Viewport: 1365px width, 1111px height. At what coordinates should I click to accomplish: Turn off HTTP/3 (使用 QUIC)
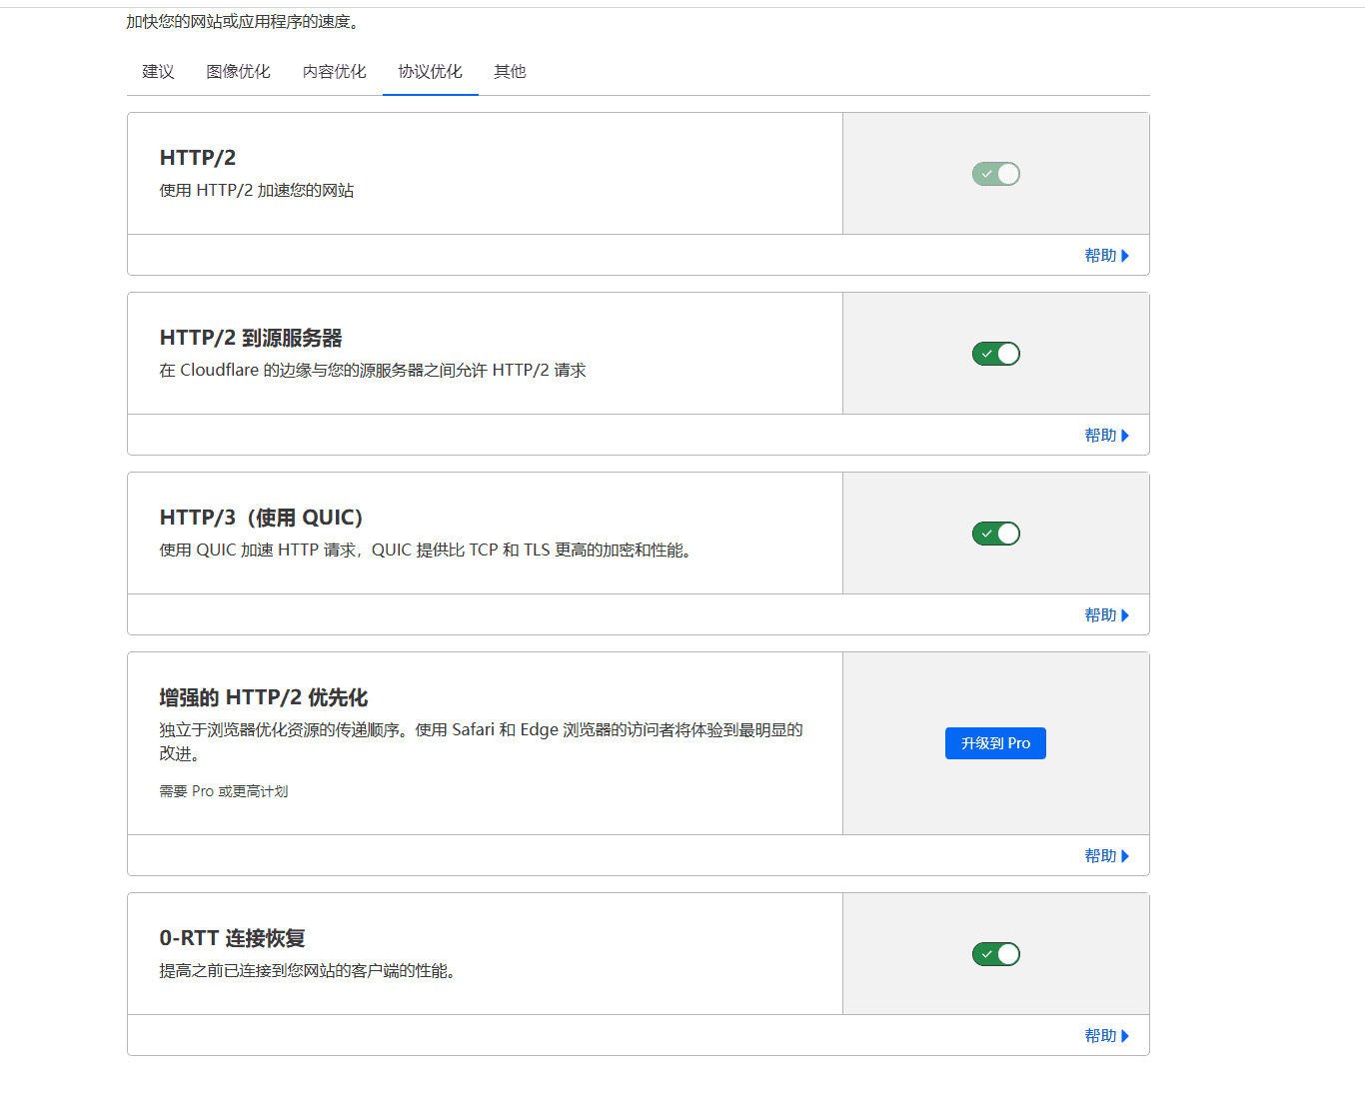[995, 533]
